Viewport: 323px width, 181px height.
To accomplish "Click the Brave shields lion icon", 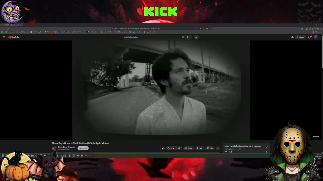I will [x=207, y=29].
